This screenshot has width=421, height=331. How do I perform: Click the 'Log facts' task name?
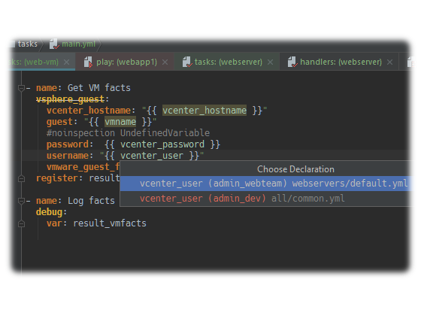click(x=91, y=201)
